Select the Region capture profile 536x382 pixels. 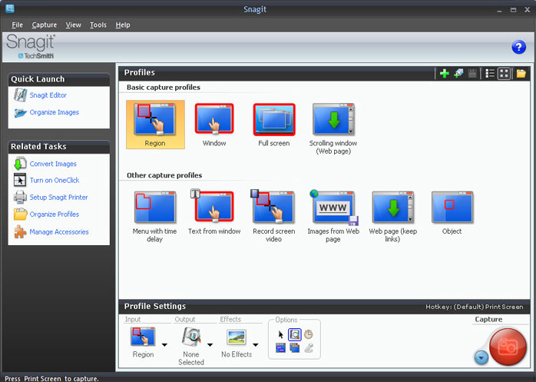pos(155,125)
